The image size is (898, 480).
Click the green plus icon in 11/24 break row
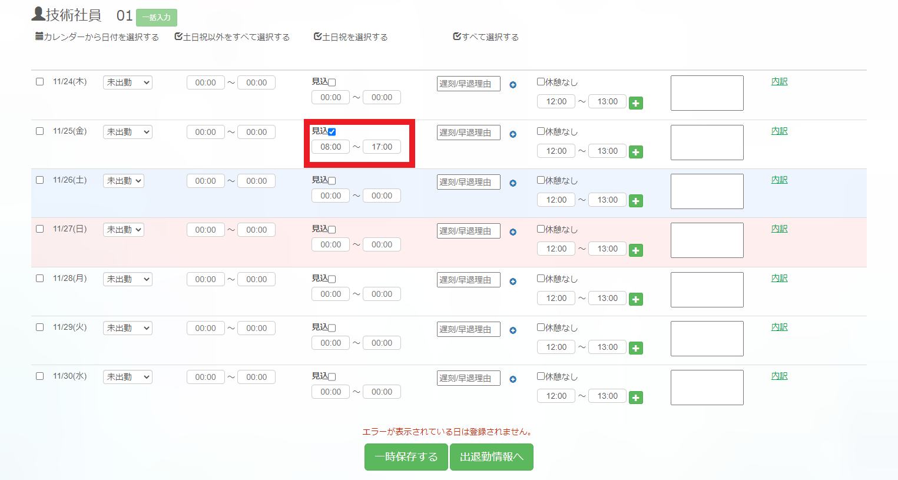pos(635,103)
